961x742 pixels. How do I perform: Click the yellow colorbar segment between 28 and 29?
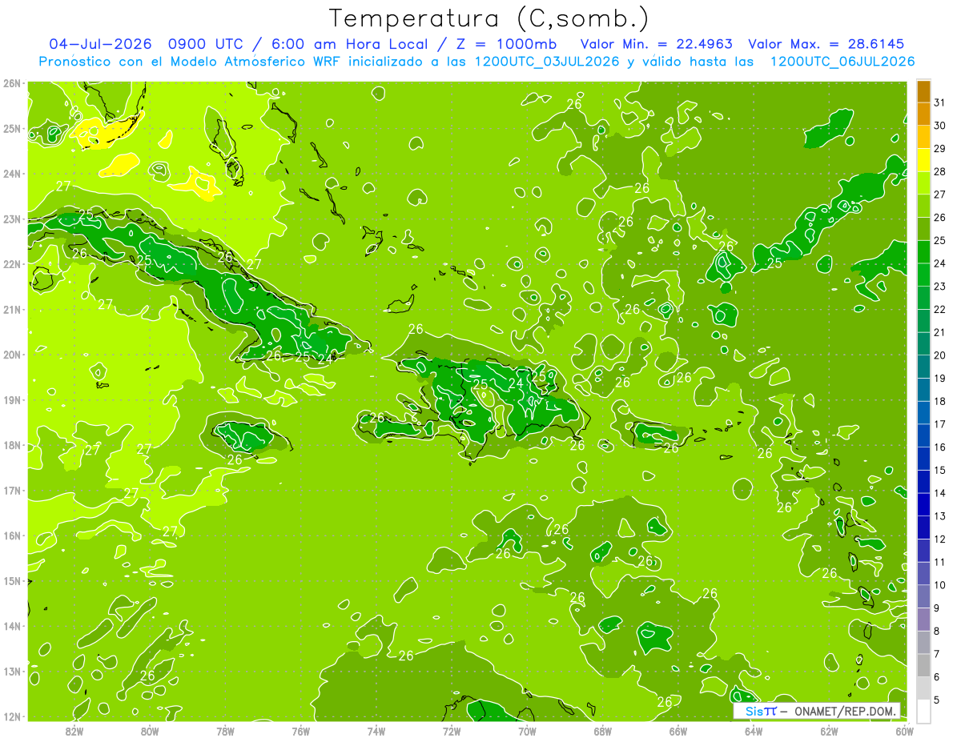[x=923, y=160]
